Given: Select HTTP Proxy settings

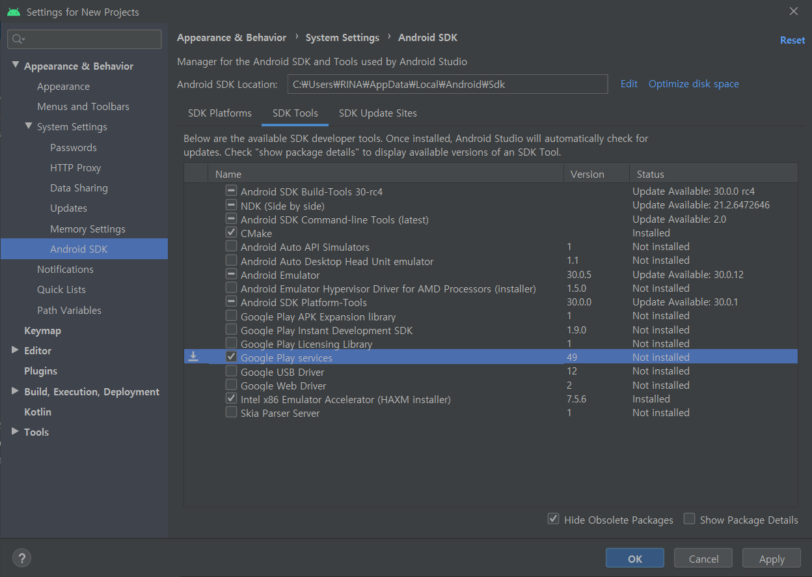Looking at the screenshot, I should point(75,168).
